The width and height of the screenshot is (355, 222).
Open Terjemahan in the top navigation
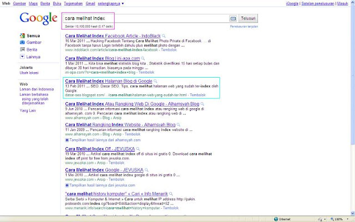(73, 4)
